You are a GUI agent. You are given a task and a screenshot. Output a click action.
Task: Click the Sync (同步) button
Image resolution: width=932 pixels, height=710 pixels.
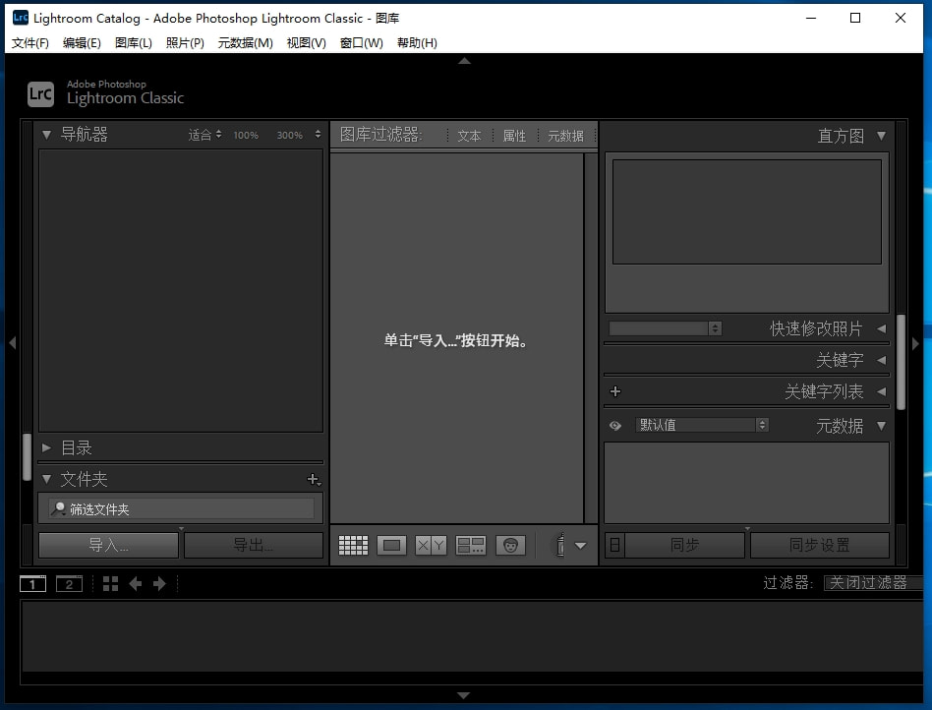684,545
